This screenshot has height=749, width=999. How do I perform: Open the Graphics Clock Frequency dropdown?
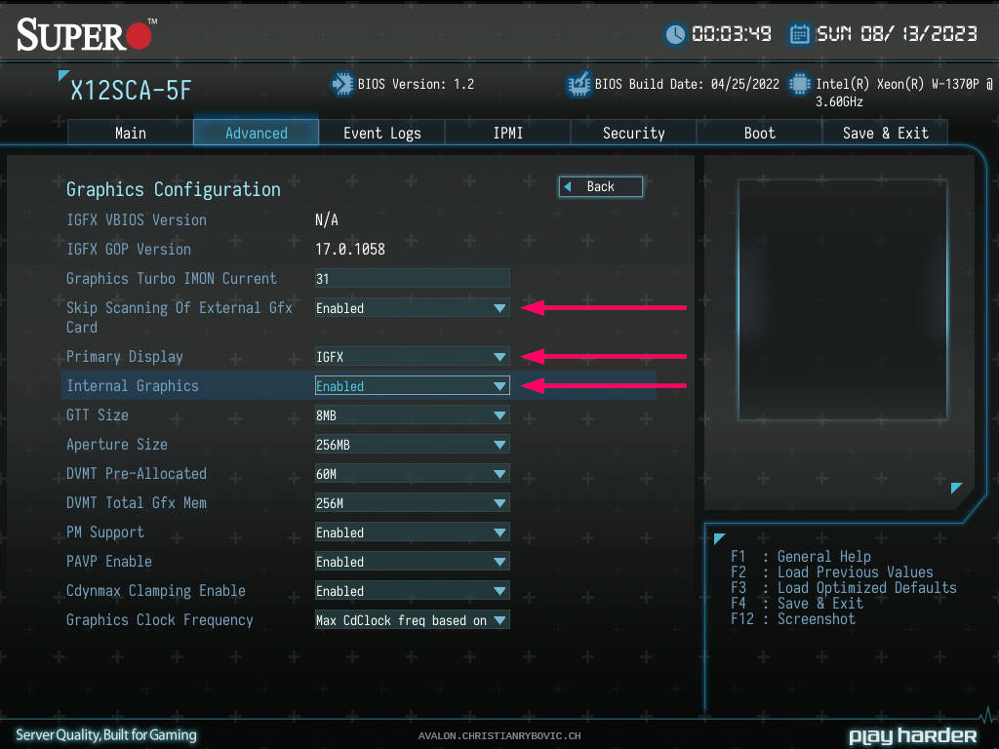412,620
